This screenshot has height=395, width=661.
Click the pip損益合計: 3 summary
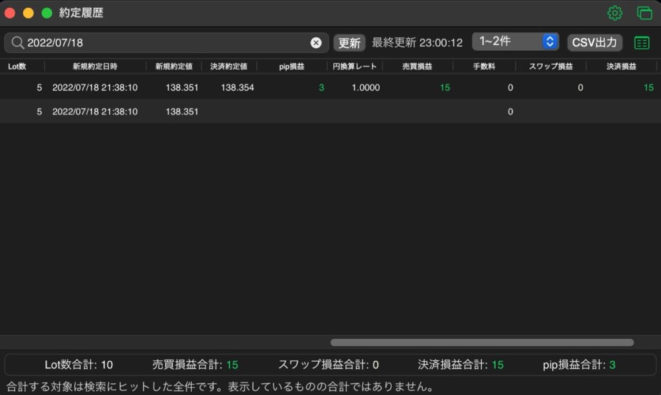tap(579, 365)
